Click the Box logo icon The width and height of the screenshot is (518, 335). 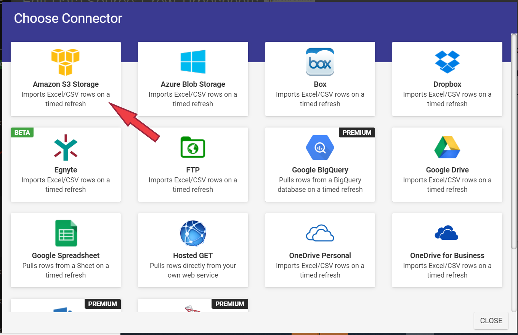click(x=320, y=62)
